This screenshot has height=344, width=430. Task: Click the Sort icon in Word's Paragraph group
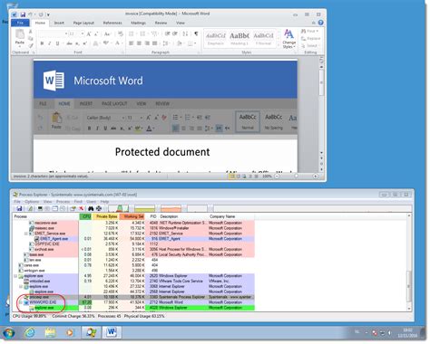point(185,33)
